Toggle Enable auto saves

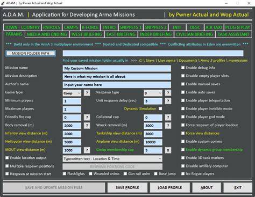coord(183,92)
